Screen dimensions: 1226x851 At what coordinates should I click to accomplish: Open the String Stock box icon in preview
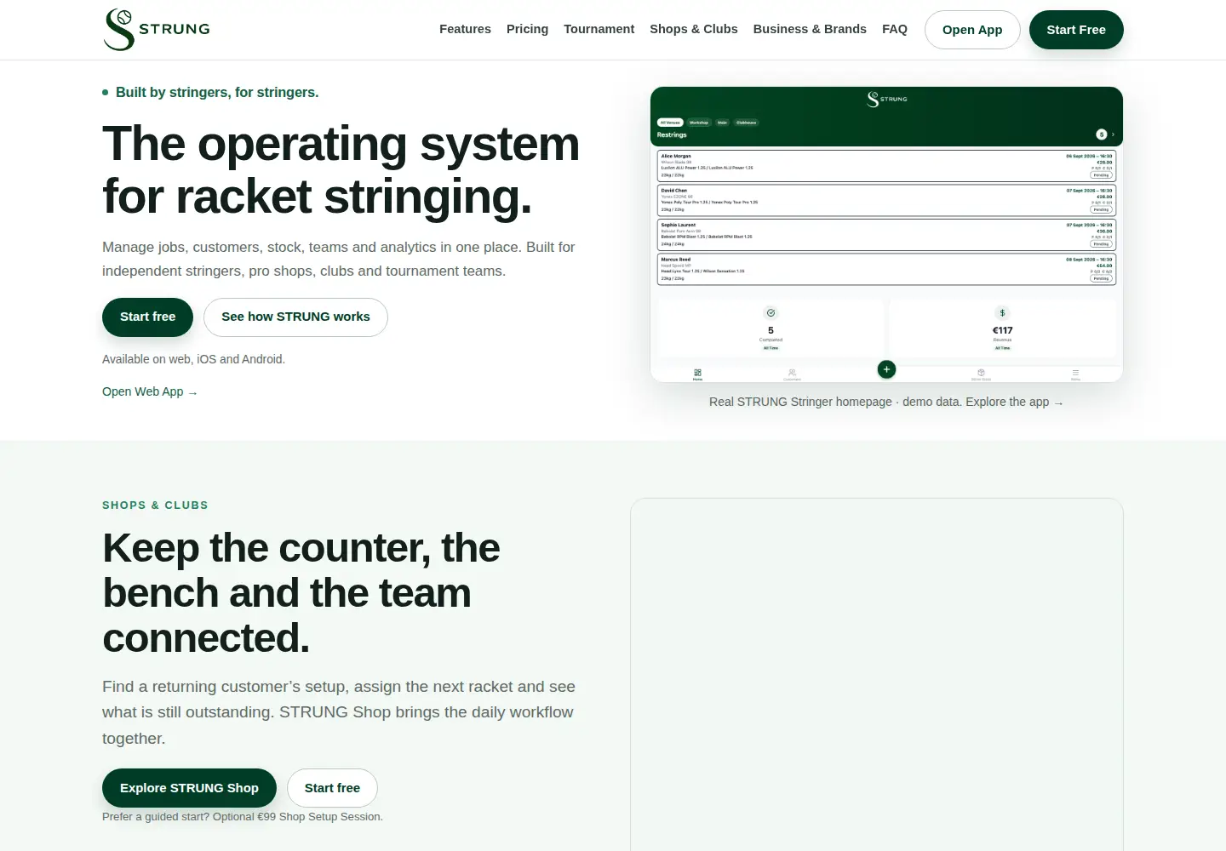[x=981, y=374]
